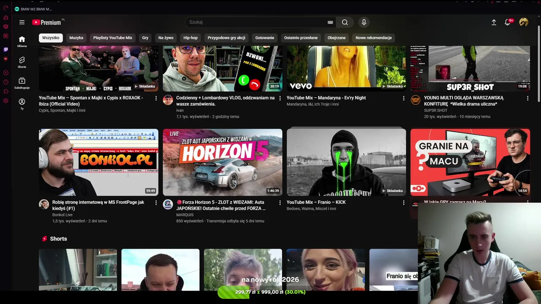Open Główna in the YouTube sidebar

22,41
